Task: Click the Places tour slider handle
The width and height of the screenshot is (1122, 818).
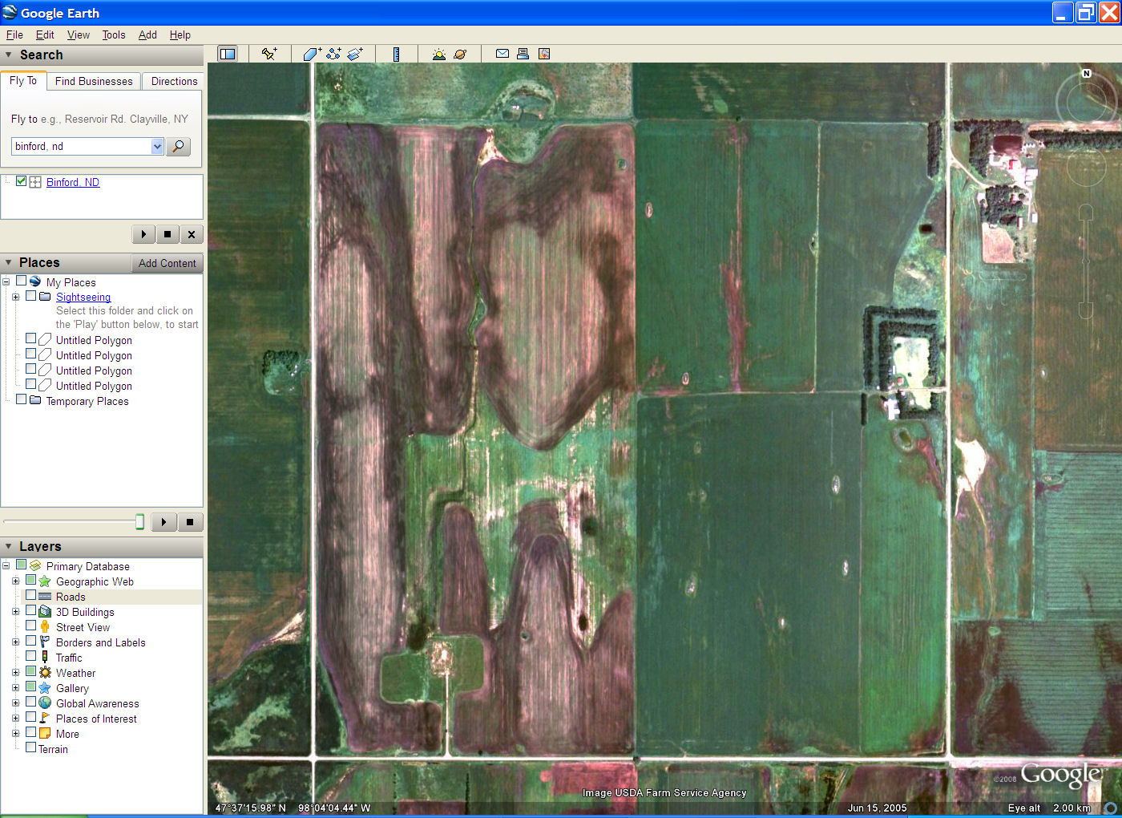Action: click(x=139, y=522)
